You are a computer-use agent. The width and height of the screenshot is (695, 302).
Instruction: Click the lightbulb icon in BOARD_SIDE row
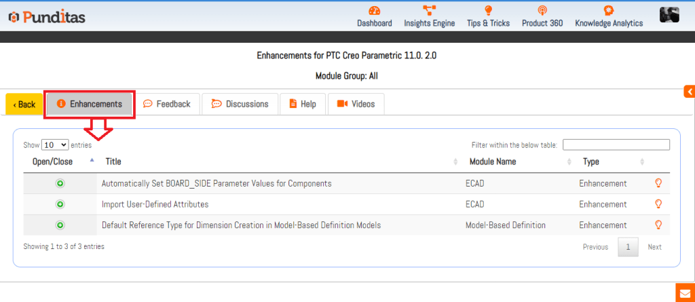[657, 183]
